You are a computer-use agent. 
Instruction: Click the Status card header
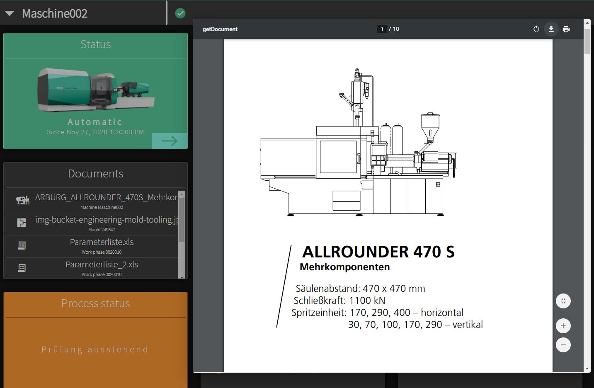click(95, 44)
